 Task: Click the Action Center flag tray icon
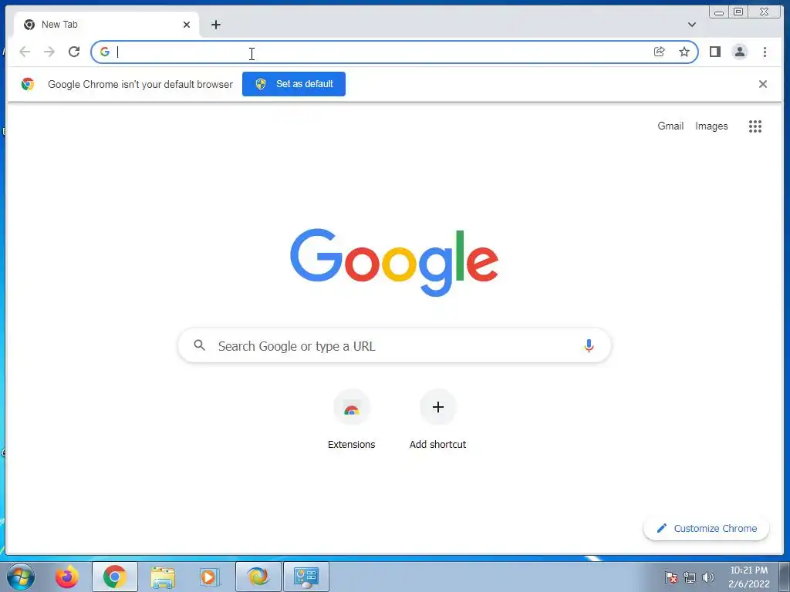[670, 577]
